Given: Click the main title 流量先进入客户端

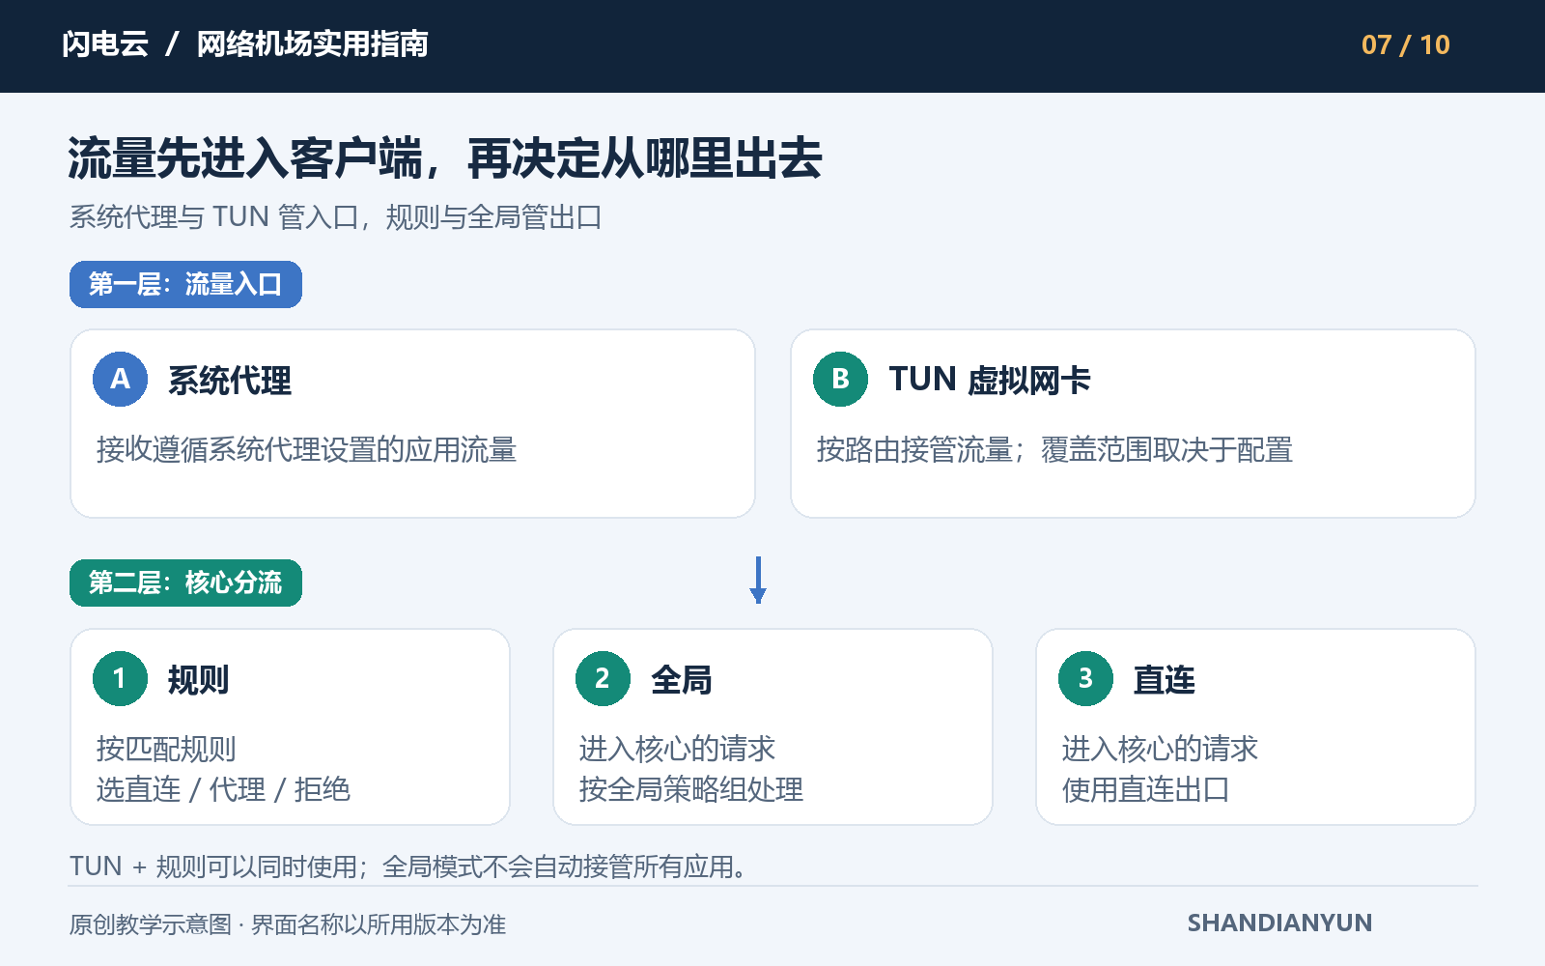Looking at the screenshot, I should [x=245, y=158].
